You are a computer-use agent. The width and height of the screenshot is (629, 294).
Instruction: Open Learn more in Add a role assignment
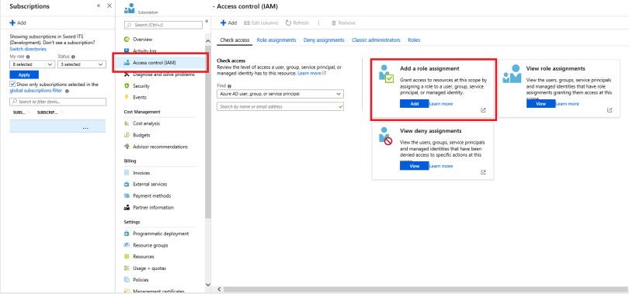(441, 104)
